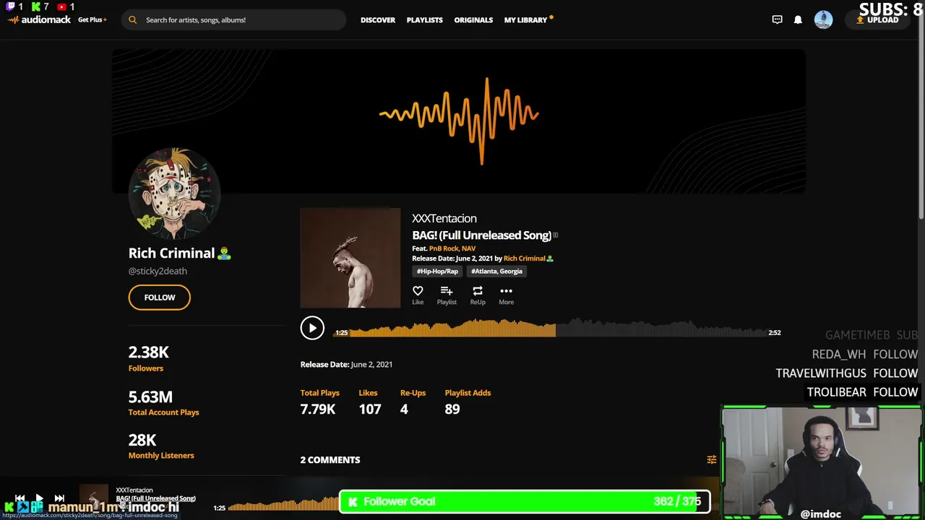Click the Release Date: June 2, 2021 line
Image resolution: width=925 pixels, height=520 pixels.
pyautogui.click(x=346, y=365)
